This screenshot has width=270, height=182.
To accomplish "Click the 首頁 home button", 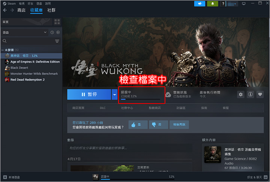I will click(x=27, y=22).
